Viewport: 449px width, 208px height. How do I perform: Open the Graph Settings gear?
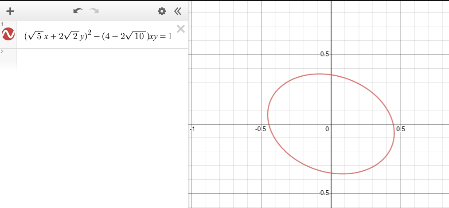coord(162,11)
